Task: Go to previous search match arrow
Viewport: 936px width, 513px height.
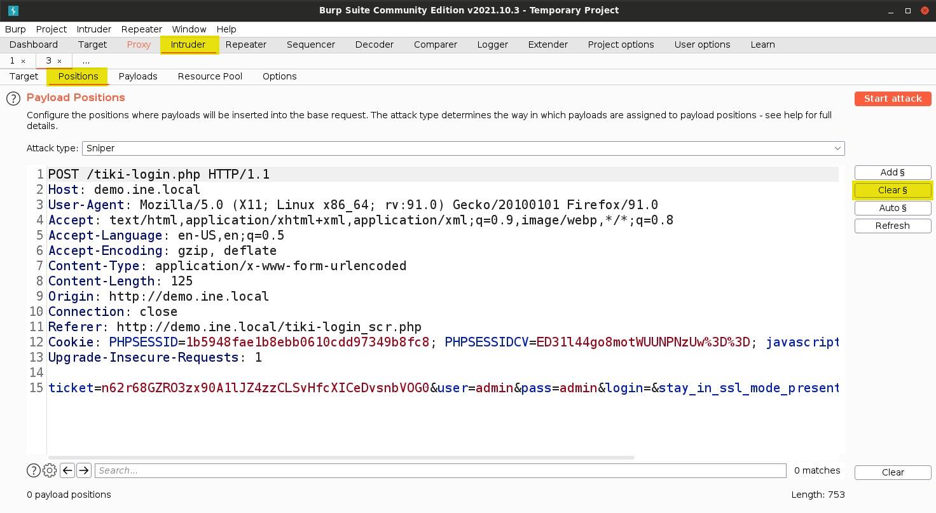Action: 67,470
